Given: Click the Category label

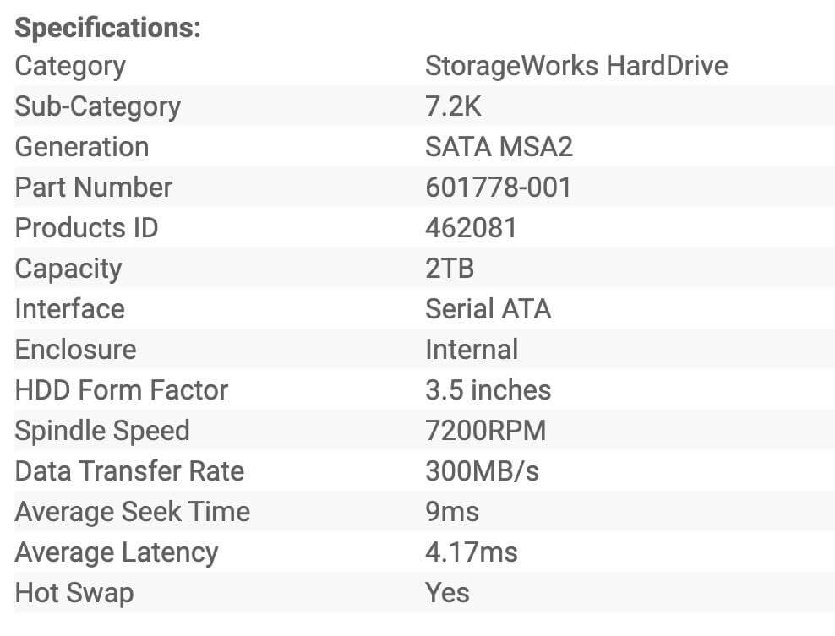Looking at the screenshot, I should [x=70, y=66].
